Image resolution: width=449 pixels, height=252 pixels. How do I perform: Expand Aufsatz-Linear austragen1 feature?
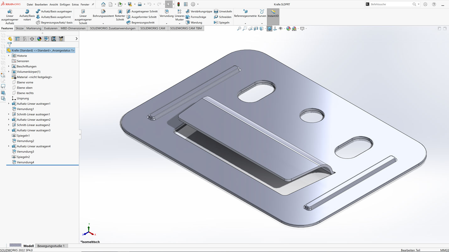pos(9,104)
